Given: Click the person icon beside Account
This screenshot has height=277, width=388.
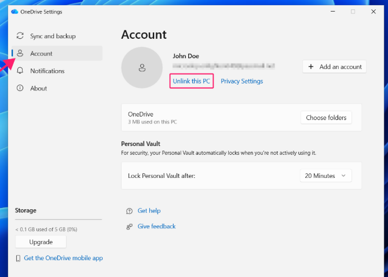Looking at the screenshot, I should pyautogui.click(x=20, y=53).
